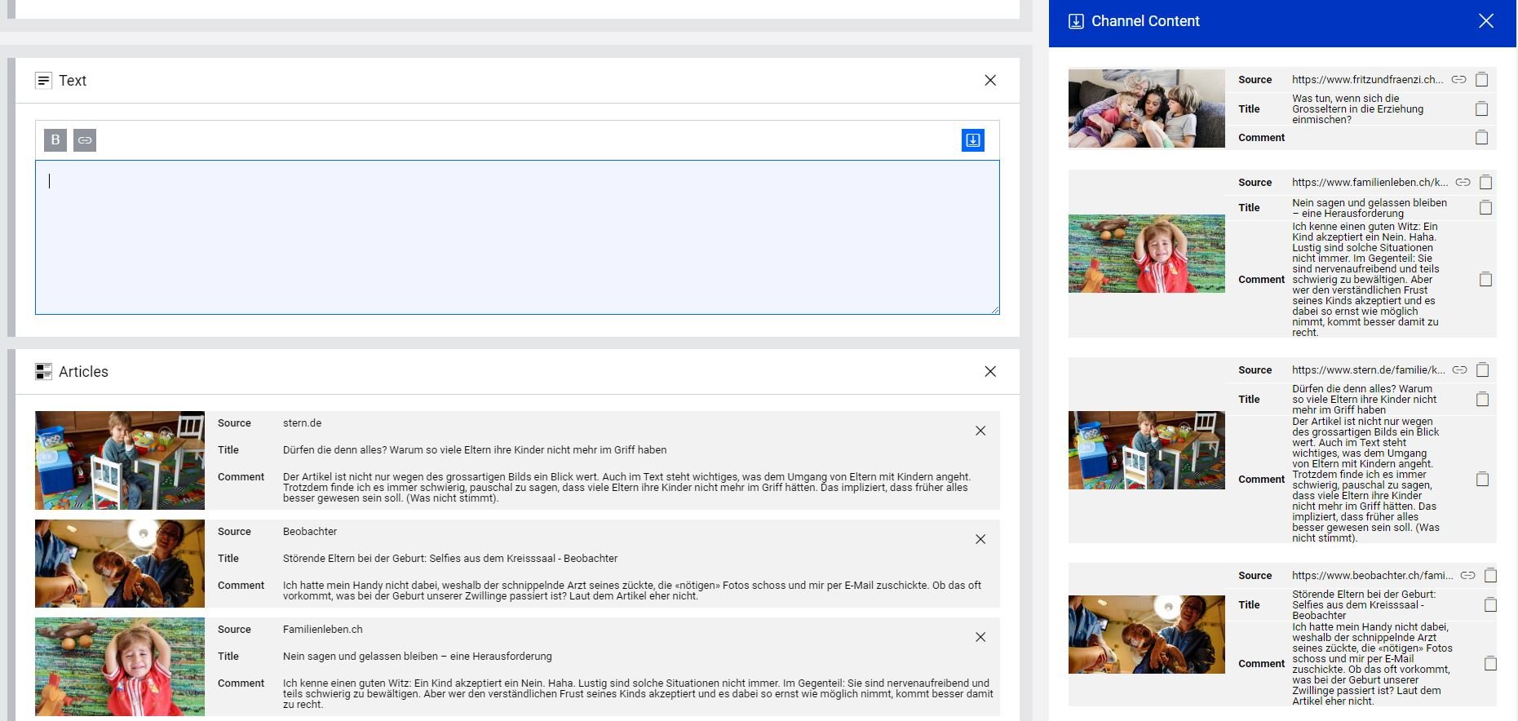The width and height of the screenshot is (1518, 721).
Task: Copy comment 'Der Artikel ist nicht nur' in panel
Action: pyautogui.click(x=1483, y=479)
